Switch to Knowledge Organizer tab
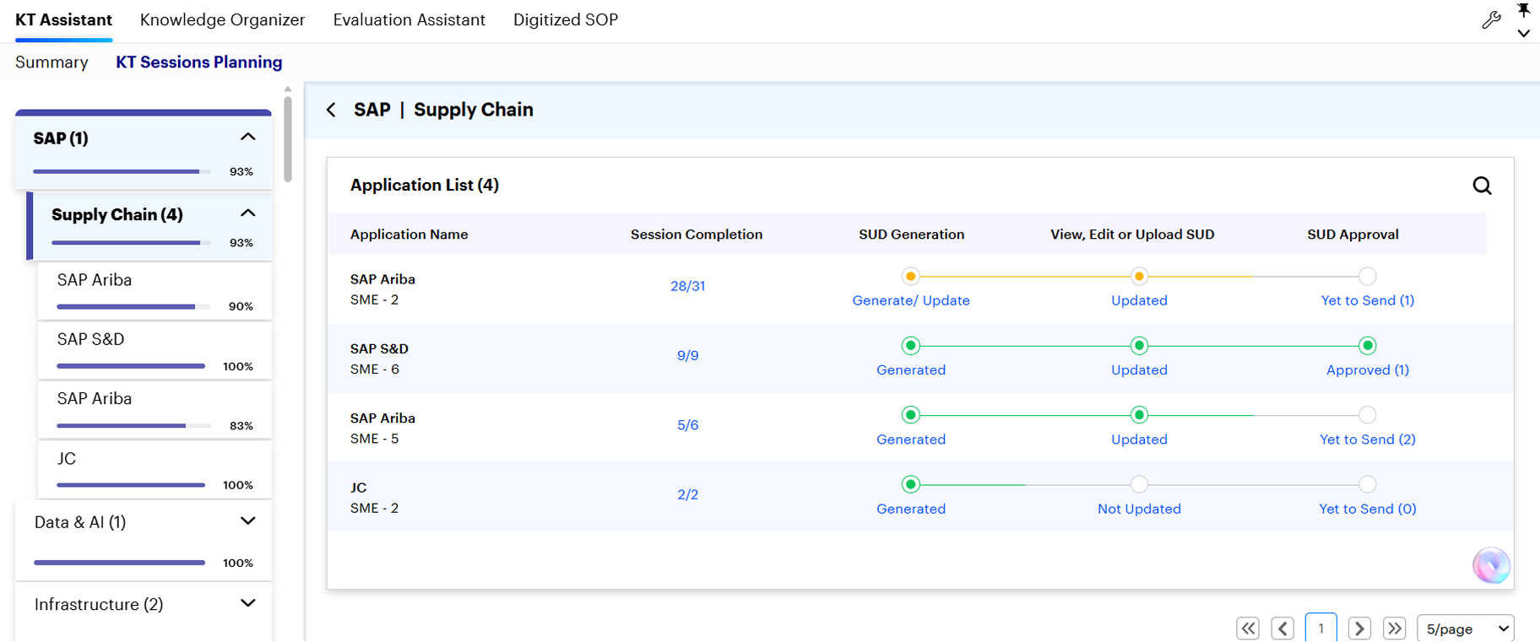1540x642 pixels. [222, 19]
